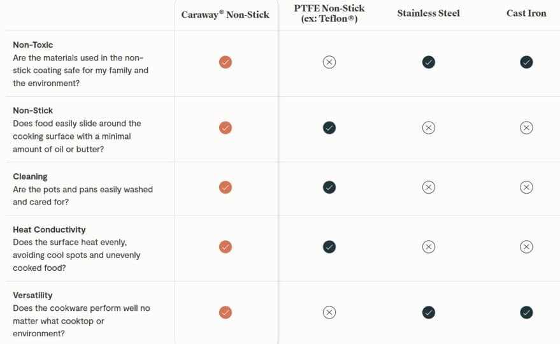Click Stainless Steel's X in Cleaning row
The height and width of the screenshot is (344, 560).
pyautogui.click(x=429, y=187)
